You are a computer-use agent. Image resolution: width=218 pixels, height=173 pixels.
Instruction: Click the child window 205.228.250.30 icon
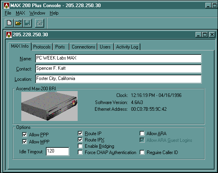point(9,35)
